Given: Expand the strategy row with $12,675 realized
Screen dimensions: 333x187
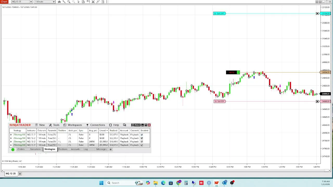Looking at the screenshot, I should pyautogui.click(x=11, y=135).
